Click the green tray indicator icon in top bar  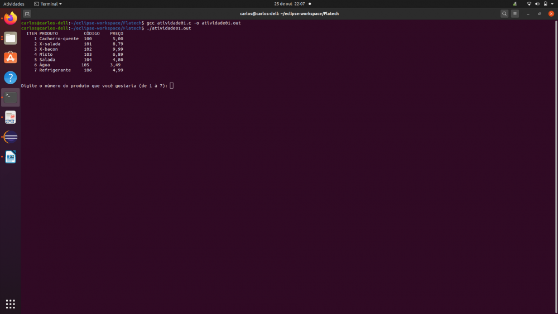coord(514,4)
